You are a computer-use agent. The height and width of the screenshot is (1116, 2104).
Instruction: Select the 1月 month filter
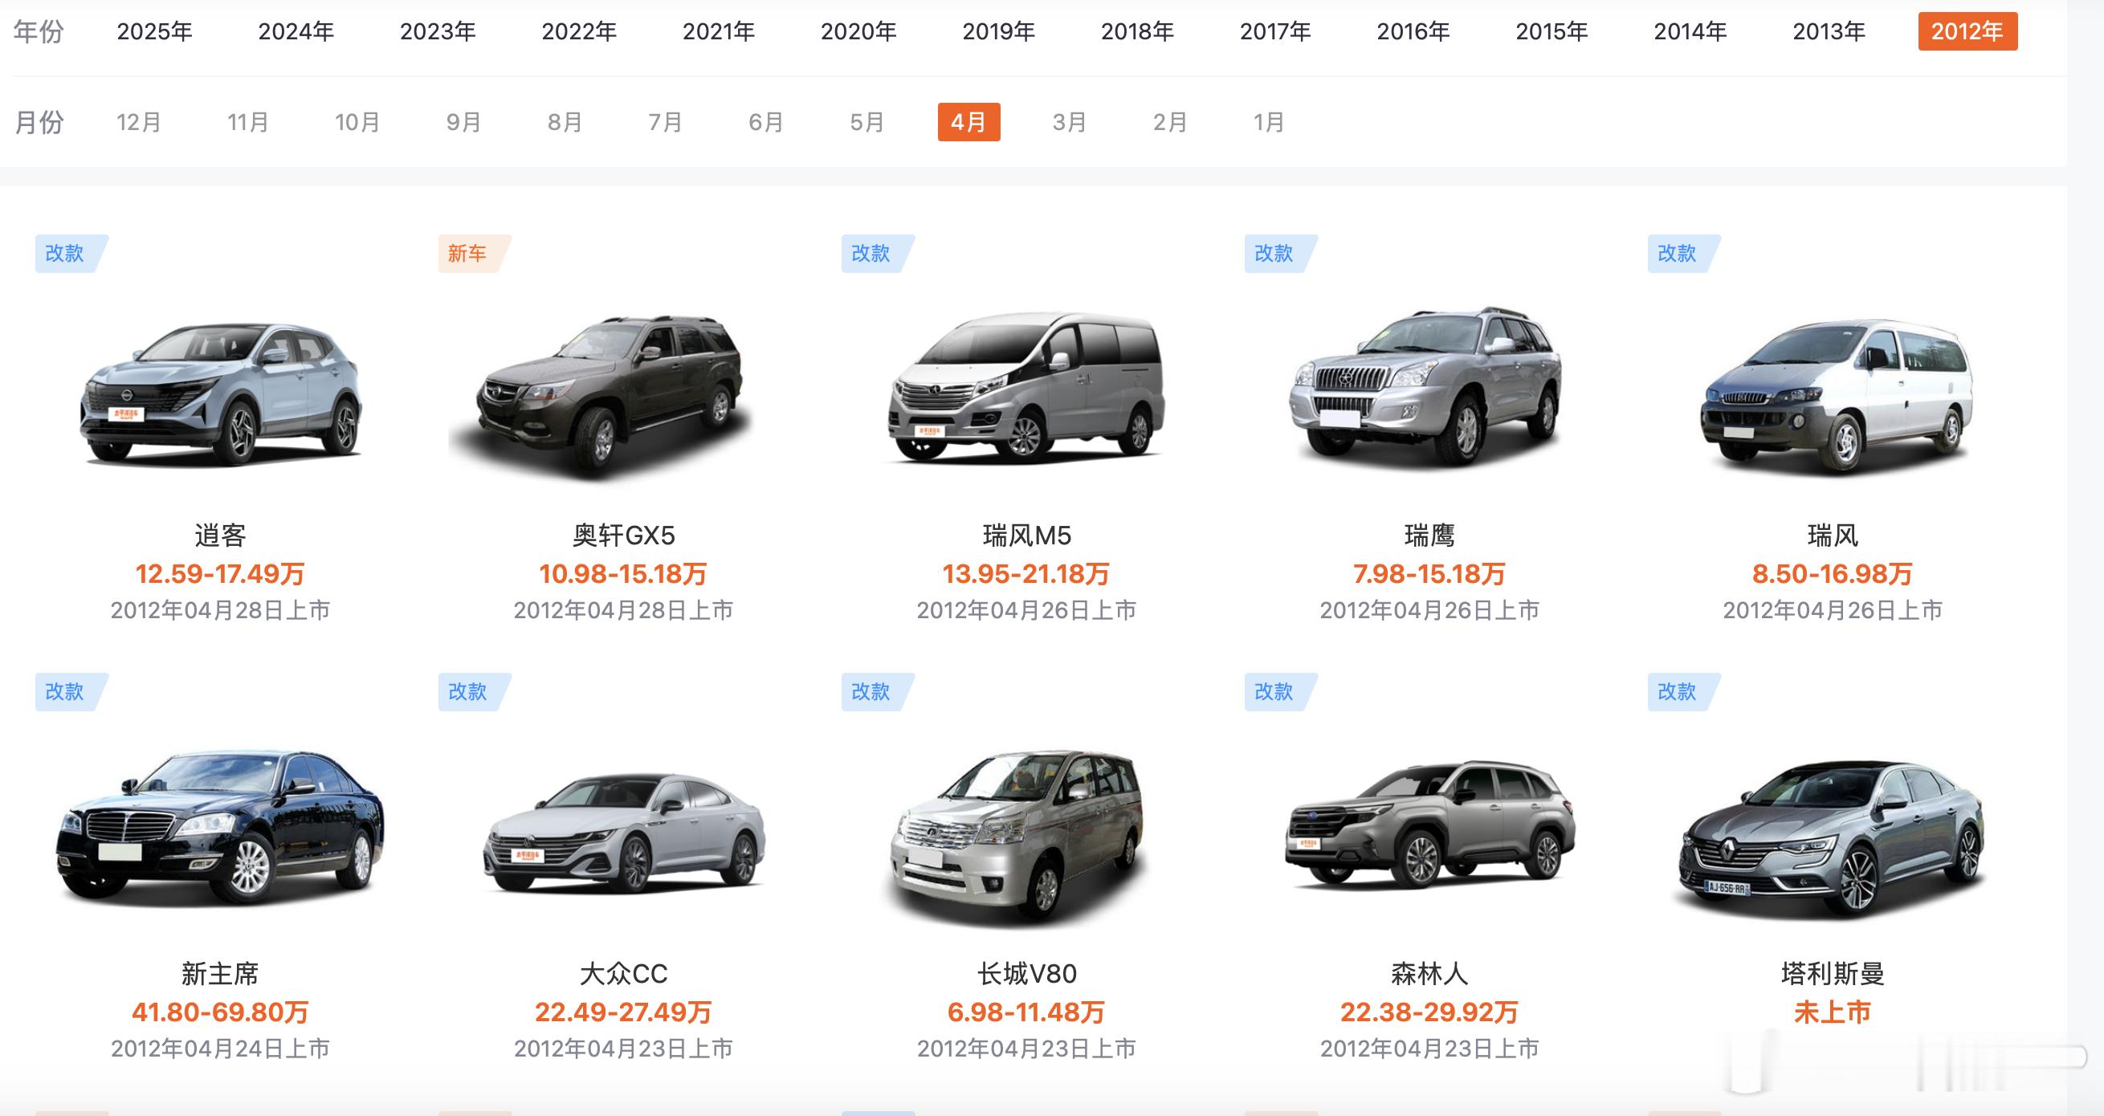pyautogui.click(x=1269, y=123)
